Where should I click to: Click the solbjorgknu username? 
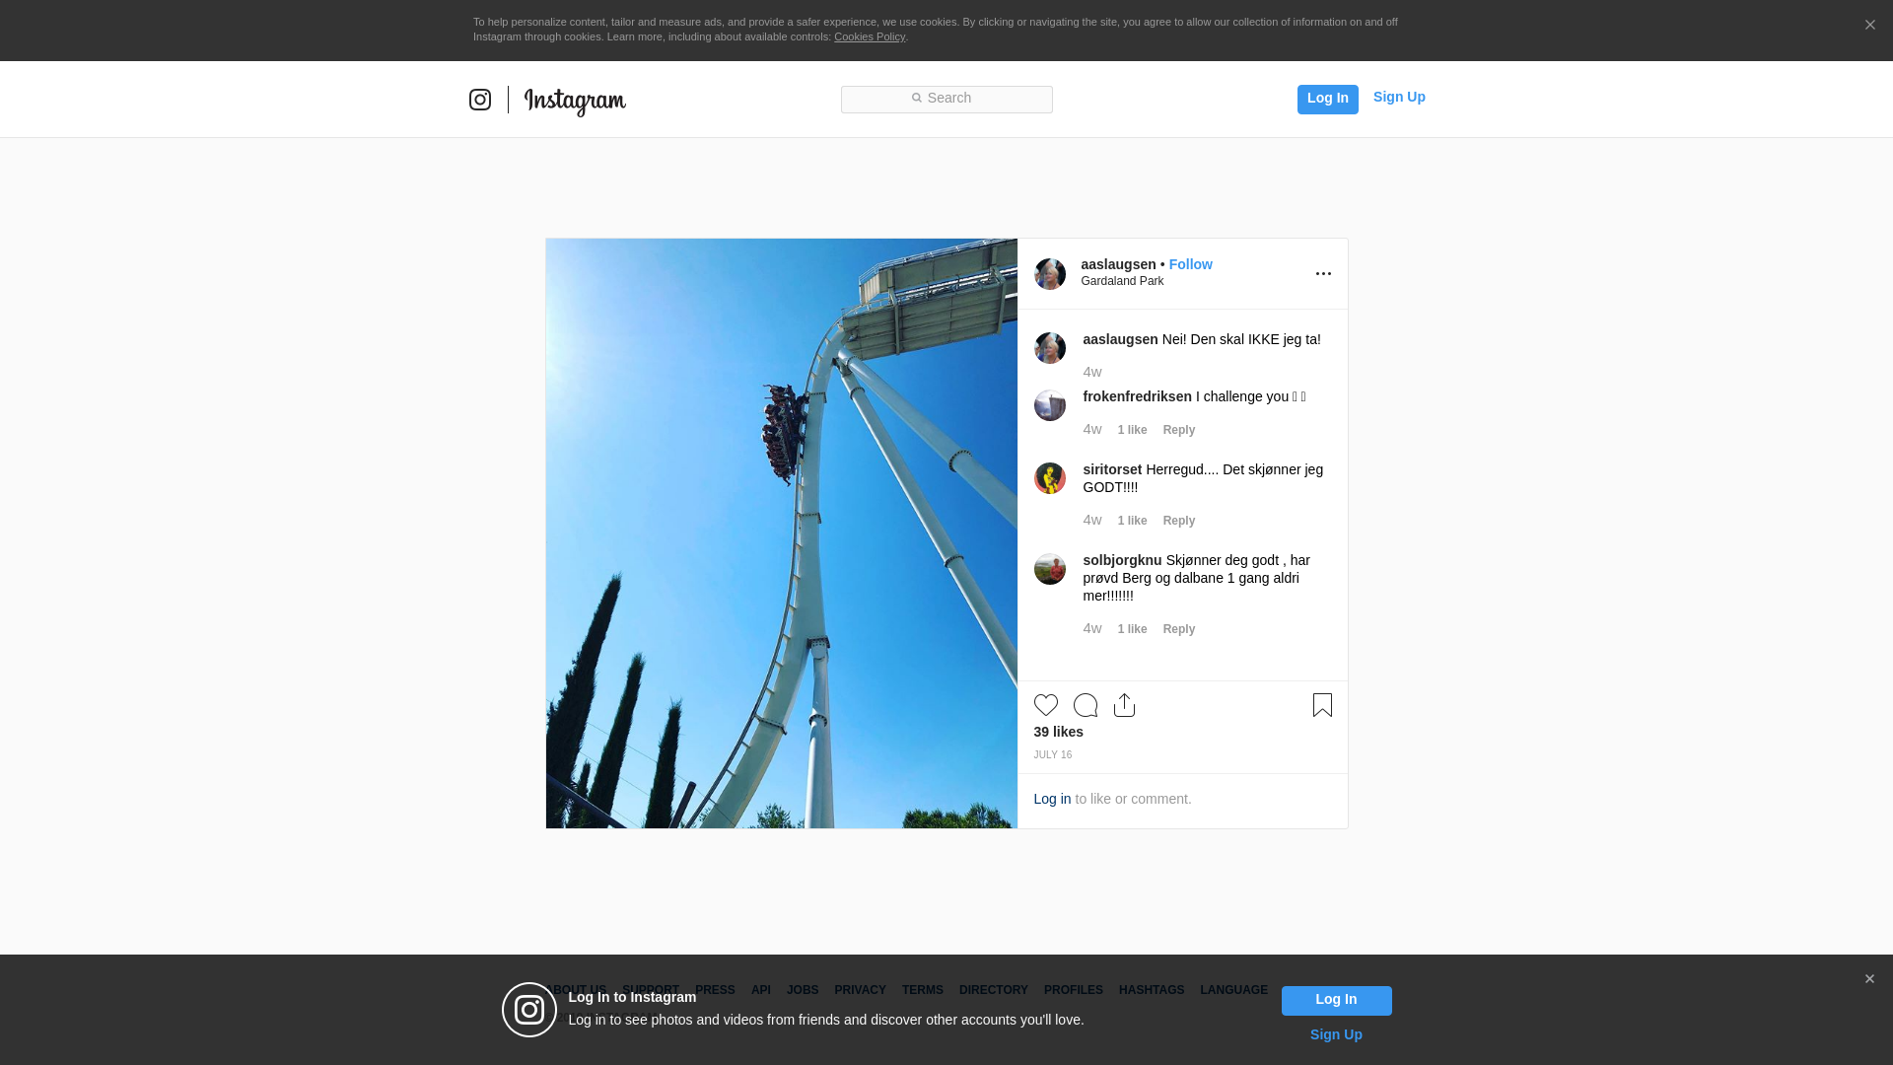(x=1122, y=560)
